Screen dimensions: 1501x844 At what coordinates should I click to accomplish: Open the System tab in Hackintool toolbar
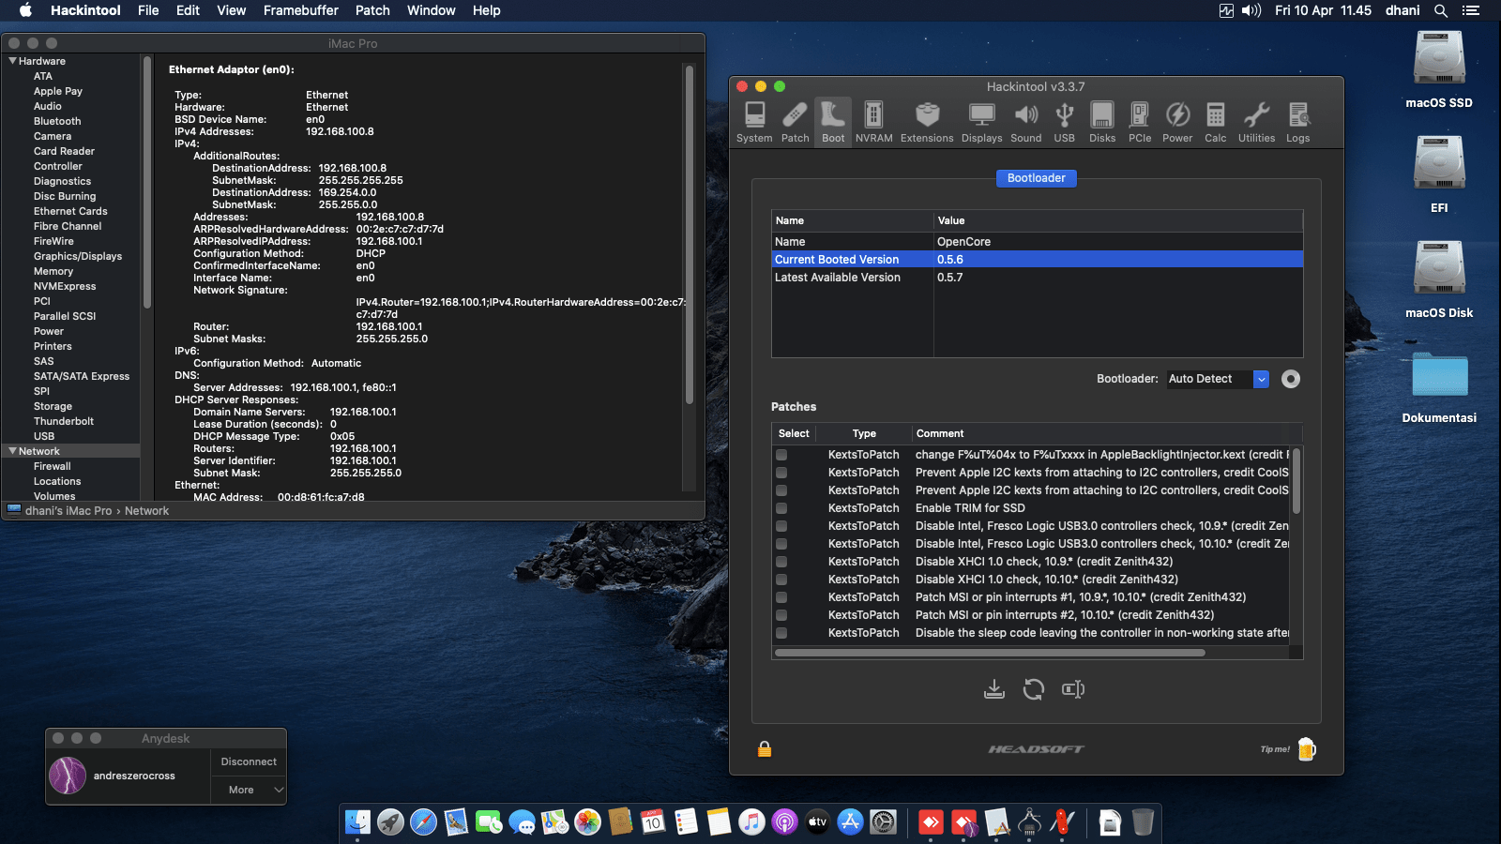pyautogui.click(x=754, y=122)
